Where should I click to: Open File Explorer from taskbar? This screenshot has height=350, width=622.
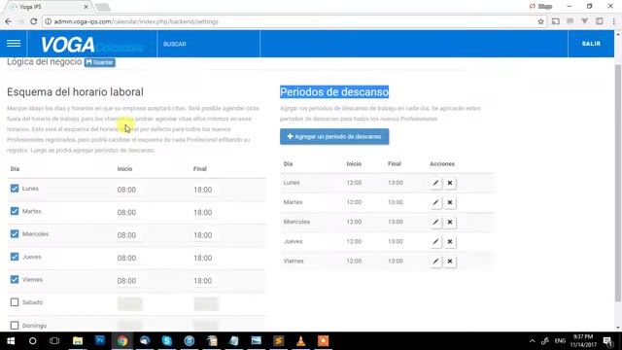pyautogui.click(x=78, y=341)
